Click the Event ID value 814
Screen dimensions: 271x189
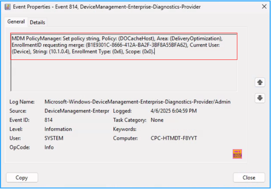tap(48, 120)
